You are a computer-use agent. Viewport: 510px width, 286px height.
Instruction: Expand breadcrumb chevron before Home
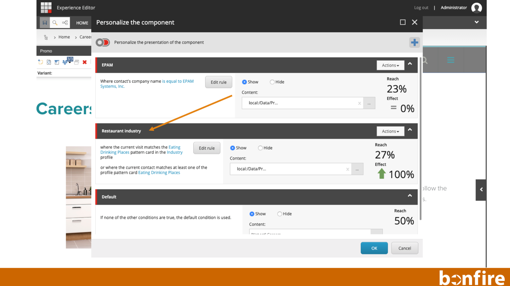55,38
